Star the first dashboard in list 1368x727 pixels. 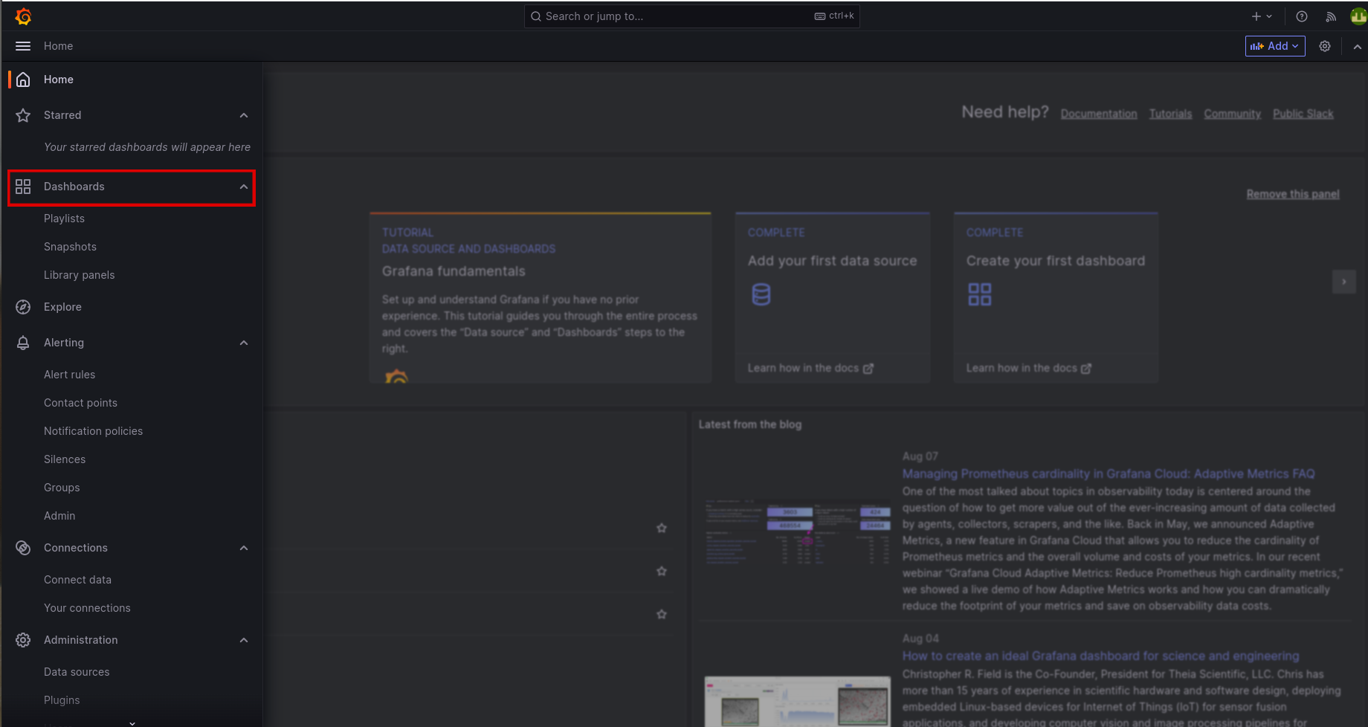pyautogui.click(x=662, y=528)
